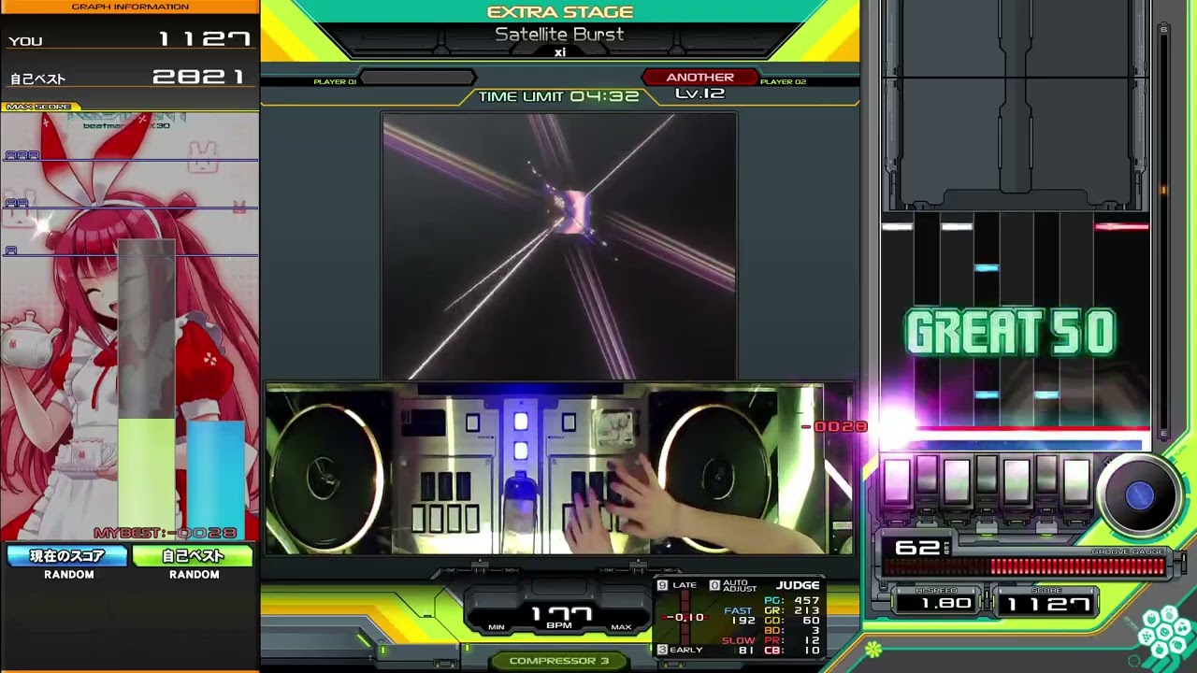Click the turntable scratch disc

[x=1139, y=496]
